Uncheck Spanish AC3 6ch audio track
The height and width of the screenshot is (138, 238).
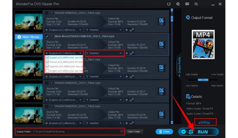(x=47, y=66)
